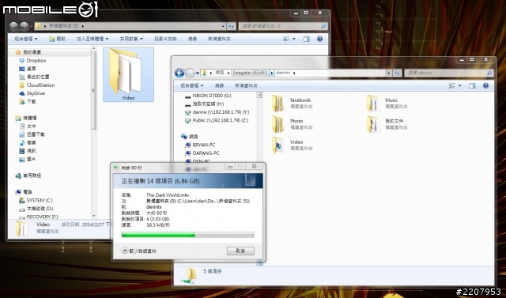Image resolution: width=506 pixels, height=298 pixels.
Task: Select SYSTEM (C:) drive in back window
Action: tap(39, 200)
